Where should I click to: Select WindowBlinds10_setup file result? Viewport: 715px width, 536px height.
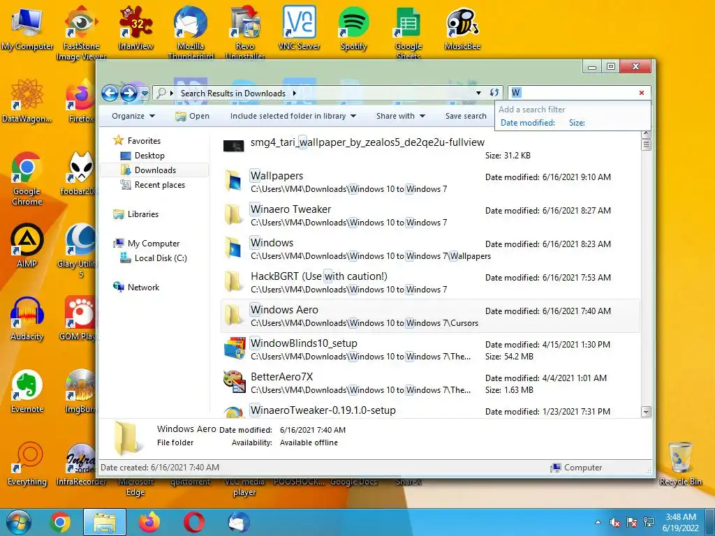tap(430, 350)
